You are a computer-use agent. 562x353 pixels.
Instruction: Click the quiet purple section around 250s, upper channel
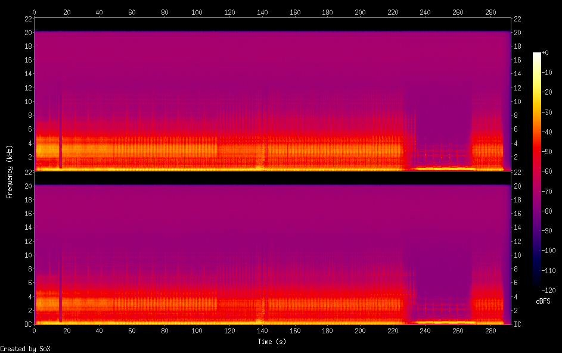click(x=442, y=119)
